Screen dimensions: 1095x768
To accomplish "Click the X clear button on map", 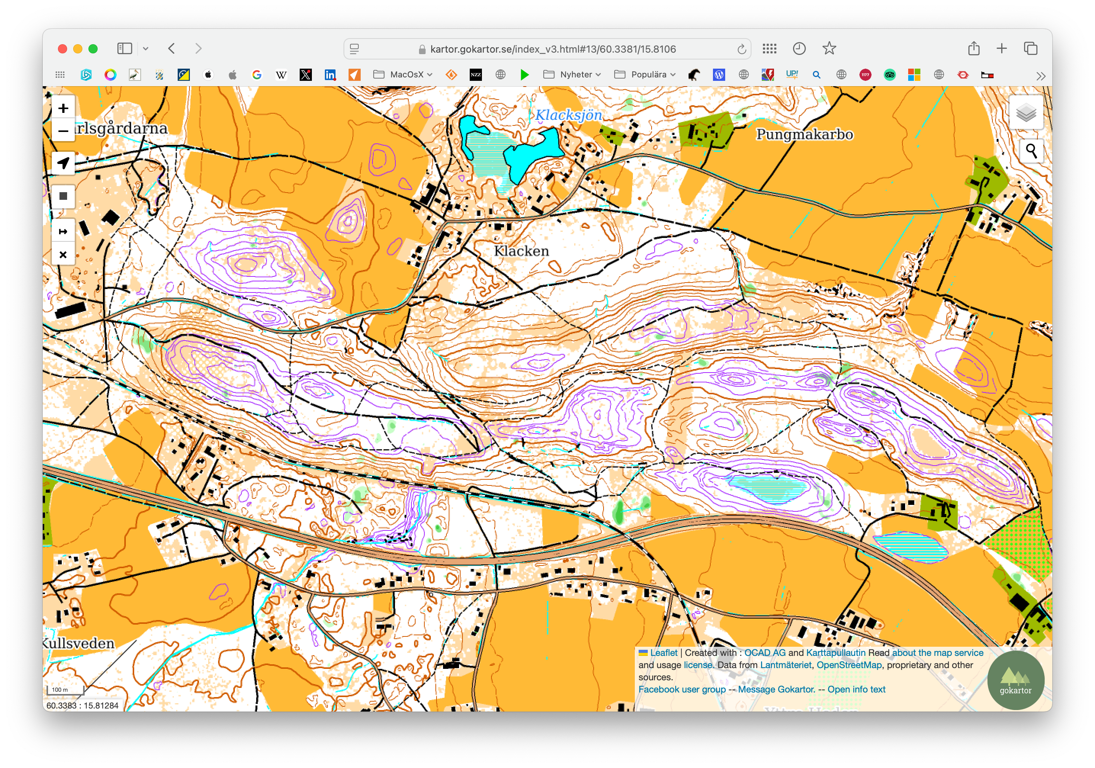I will click(x=63, y=255).
